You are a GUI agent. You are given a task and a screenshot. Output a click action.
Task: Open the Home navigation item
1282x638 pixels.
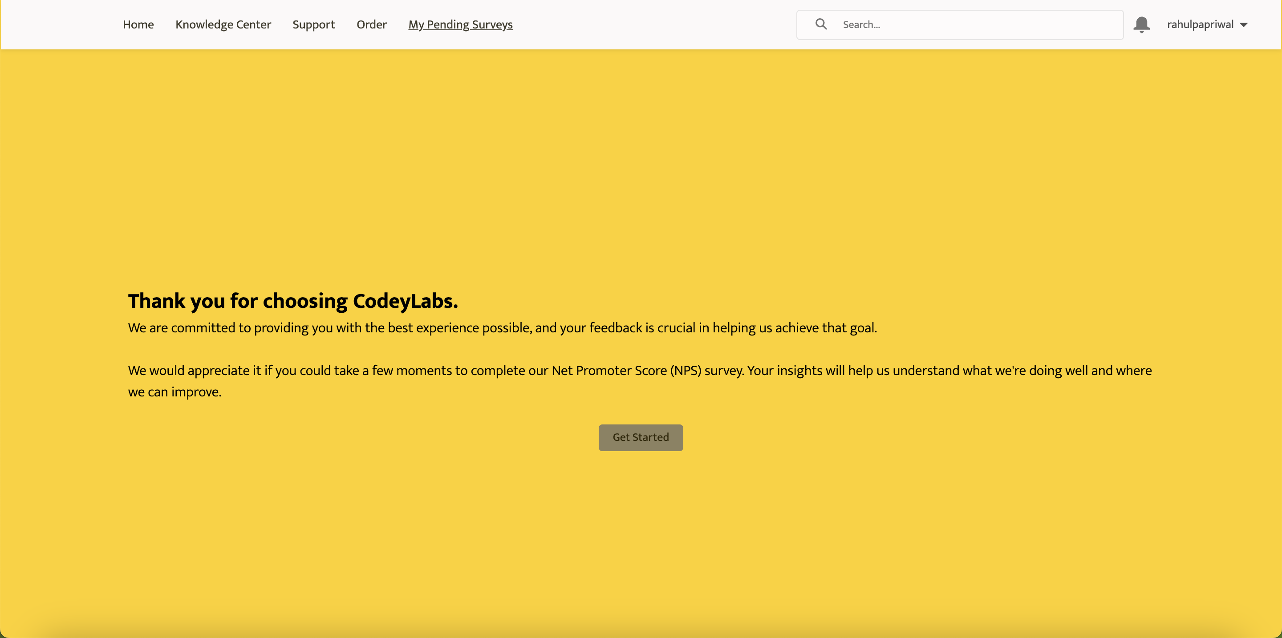click(138, 24)
